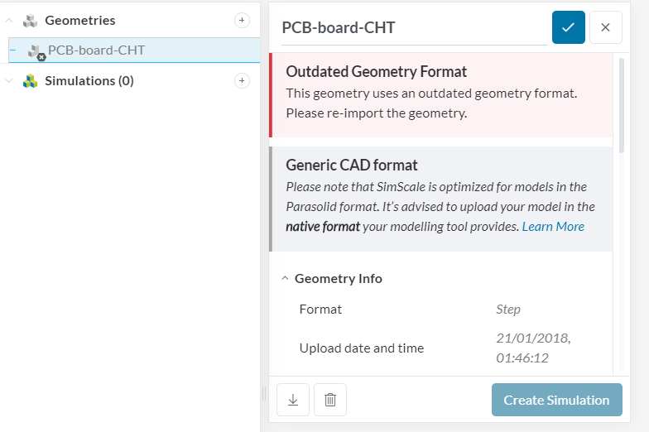Viewport: 649px width, 432px height.
Task: Click the panel divider handle
Action: [x=264, y=394]
